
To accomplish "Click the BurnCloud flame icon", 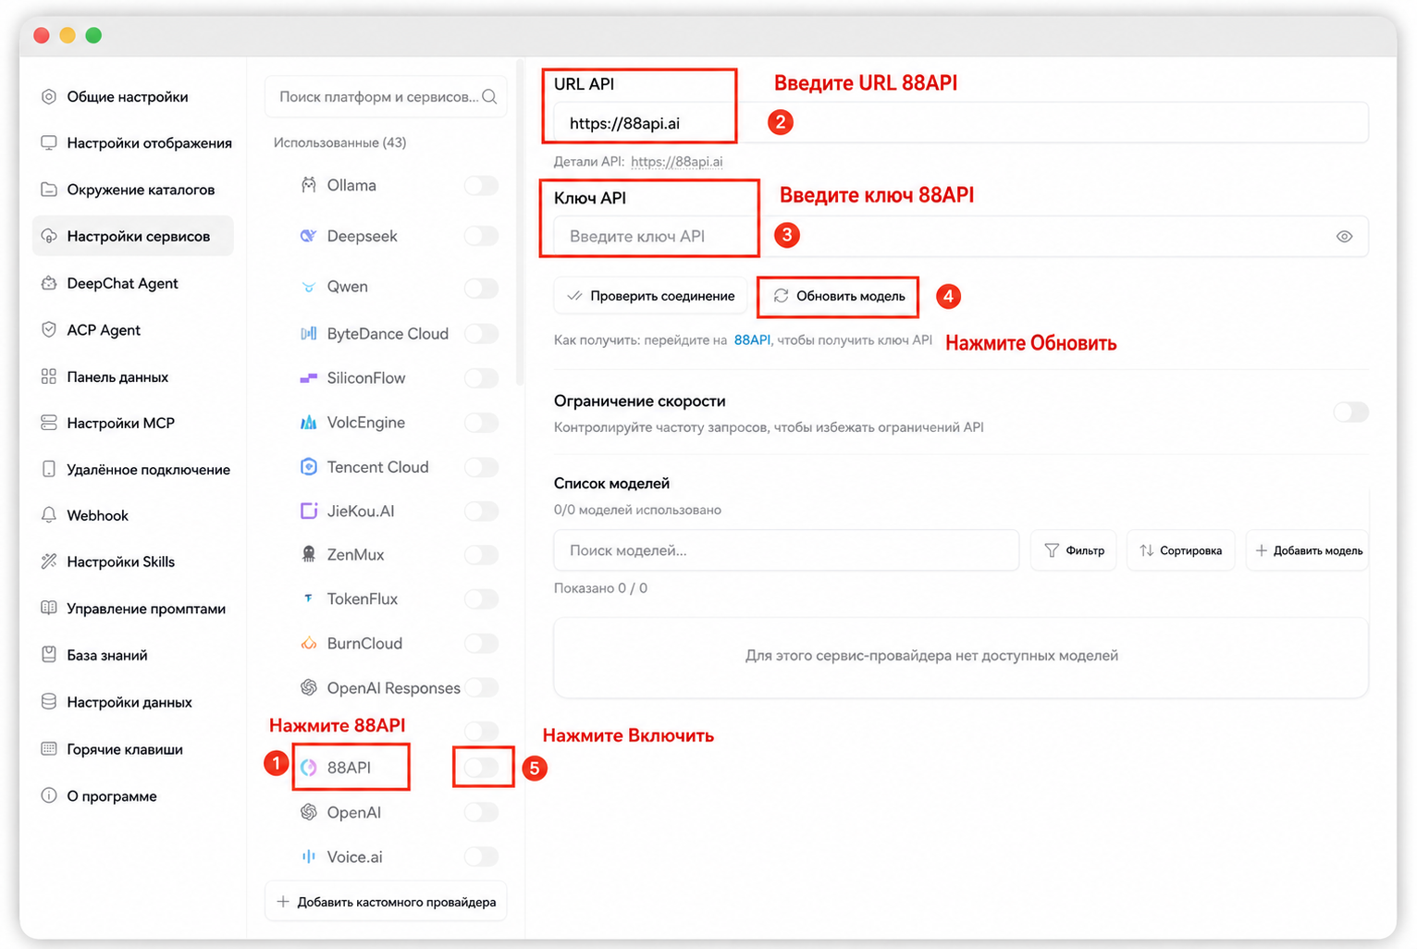I will pyautogui.click(x=309, y=643).
